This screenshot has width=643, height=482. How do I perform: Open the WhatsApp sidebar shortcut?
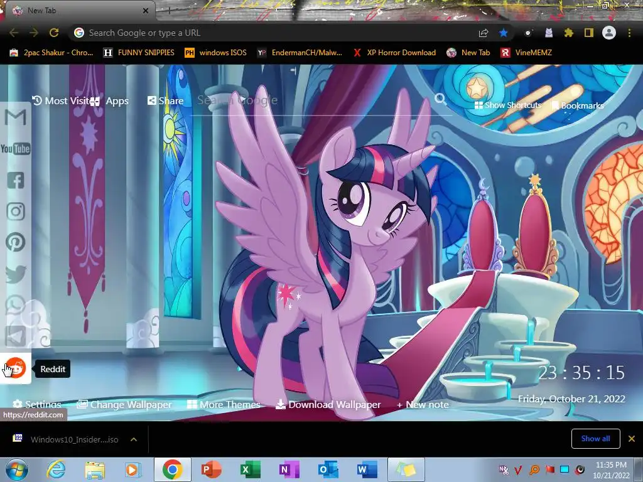(16, 306)
